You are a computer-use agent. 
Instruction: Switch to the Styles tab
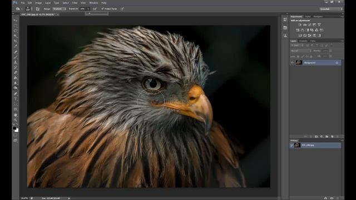point(308,17)
